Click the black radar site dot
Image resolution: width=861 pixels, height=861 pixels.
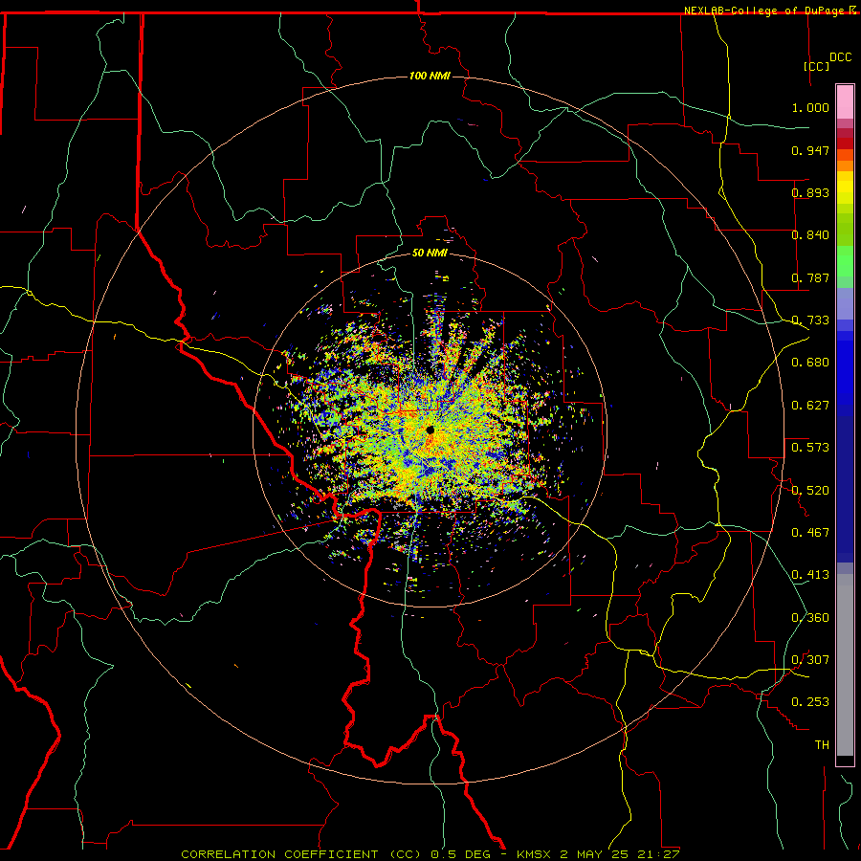point(430,430)
